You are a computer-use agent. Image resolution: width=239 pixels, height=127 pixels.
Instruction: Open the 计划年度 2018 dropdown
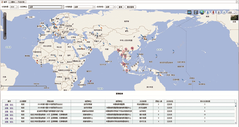pos(14,7)
